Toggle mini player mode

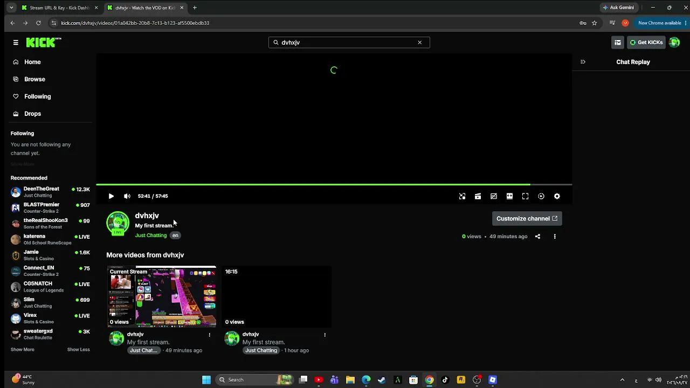462,196
